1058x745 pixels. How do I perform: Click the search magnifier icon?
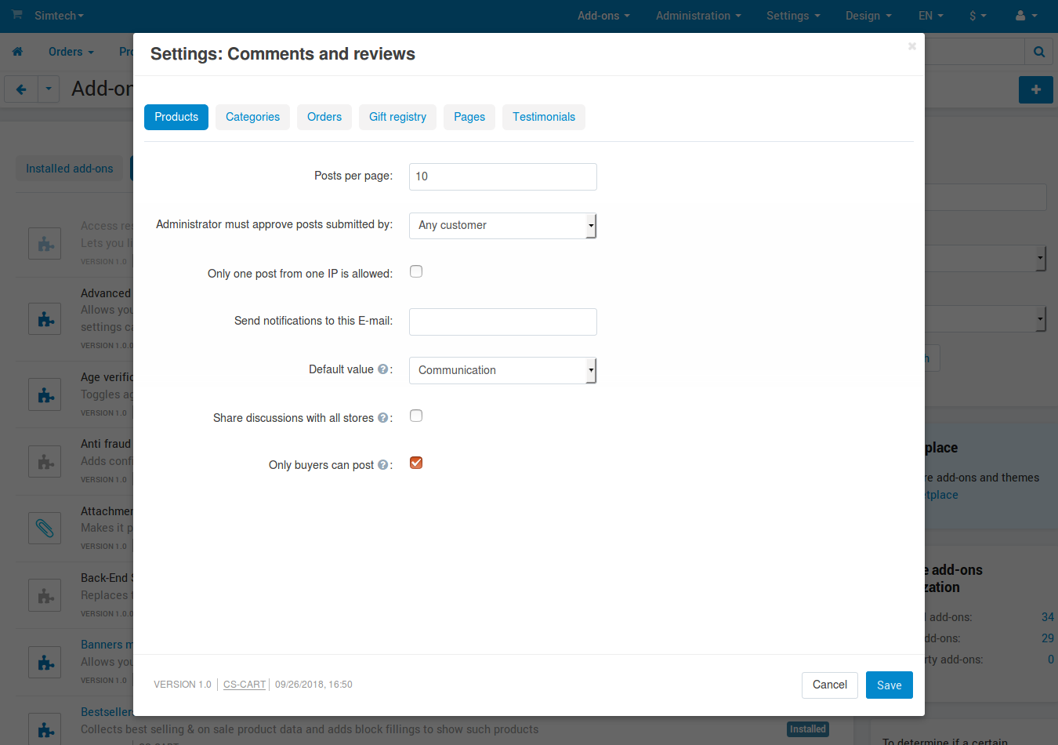[x=1039, y=52]
